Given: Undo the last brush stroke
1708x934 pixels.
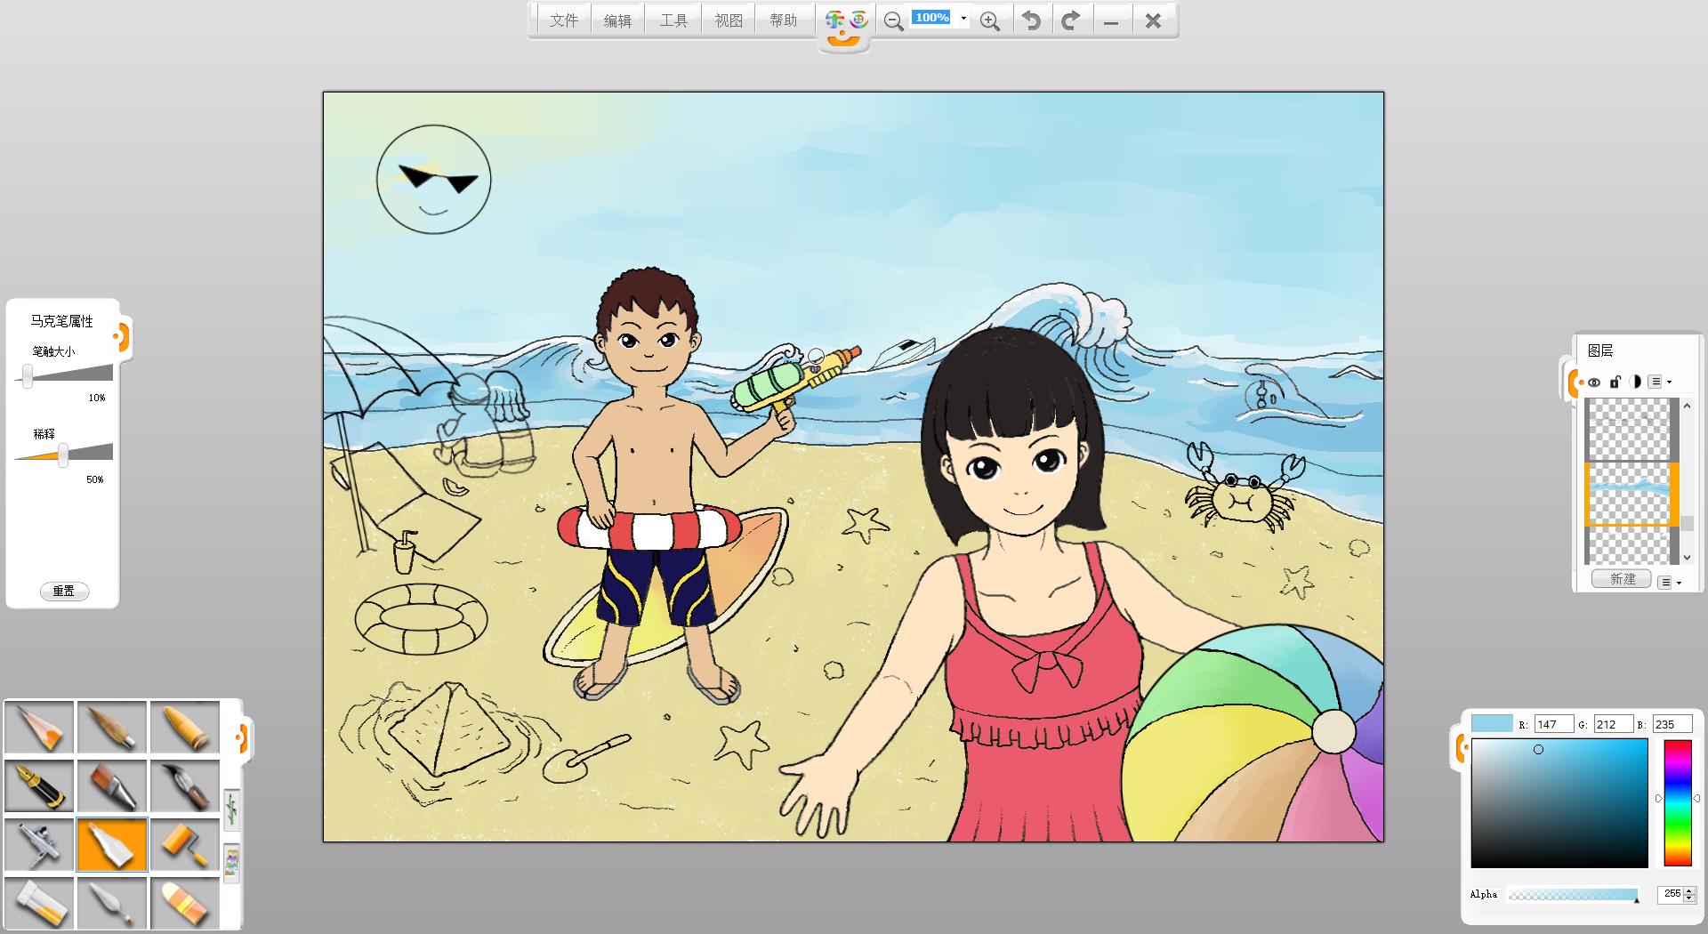Looking at the screenshot, I should [x=1031, y=20].
